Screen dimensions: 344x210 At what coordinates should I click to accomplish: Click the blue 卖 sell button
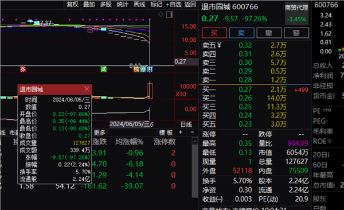click(x=241, y=33)
